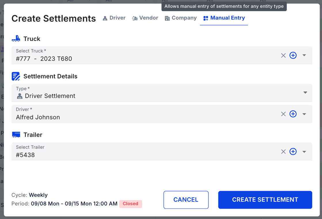Expand the Driver dropdown arrow
This screenshot has height=219, width=322.
pyautogui.click(x=304, y=114)
